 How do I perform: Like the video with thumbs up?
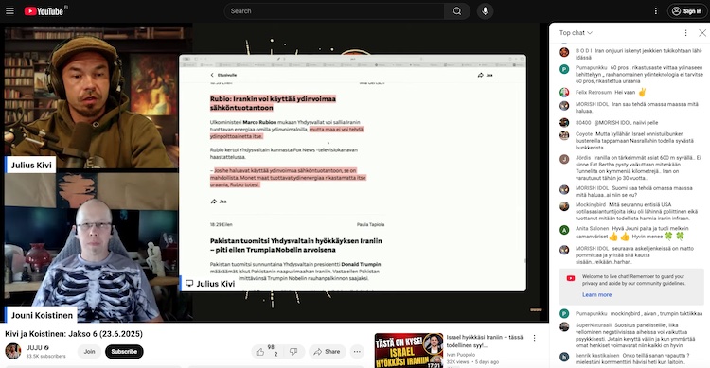click(x=265, y=351)
